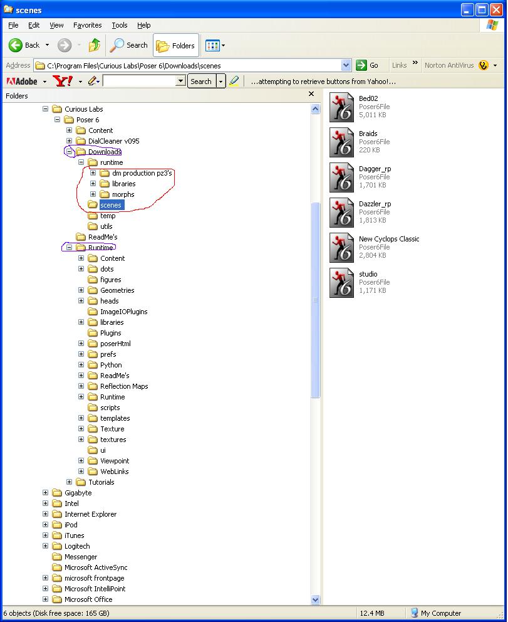508x622 pixels.
Task: Go up one folder level icon
Action: pos(95,45)
